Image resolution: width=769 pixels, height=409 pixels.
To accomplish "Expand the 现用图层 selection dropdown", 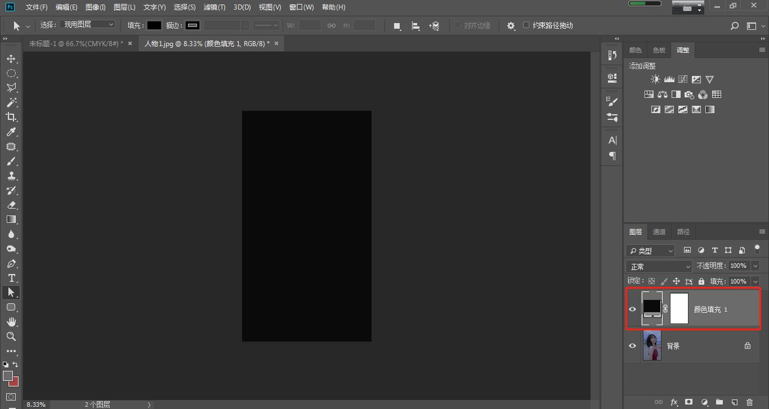I will (88, 25).
